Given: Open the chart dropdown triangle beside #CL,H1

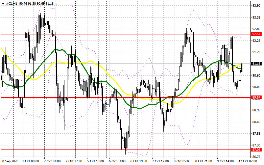Looking at the screenshot, I should [x=3, y=3].
